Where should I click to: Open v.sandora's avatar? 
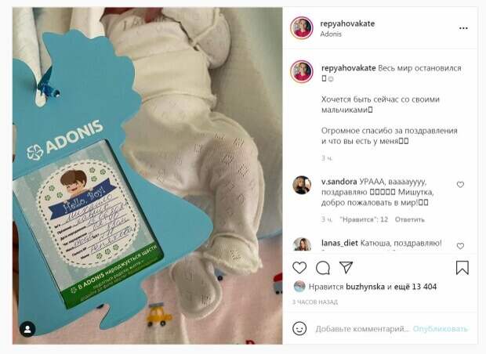coord(302,185)
